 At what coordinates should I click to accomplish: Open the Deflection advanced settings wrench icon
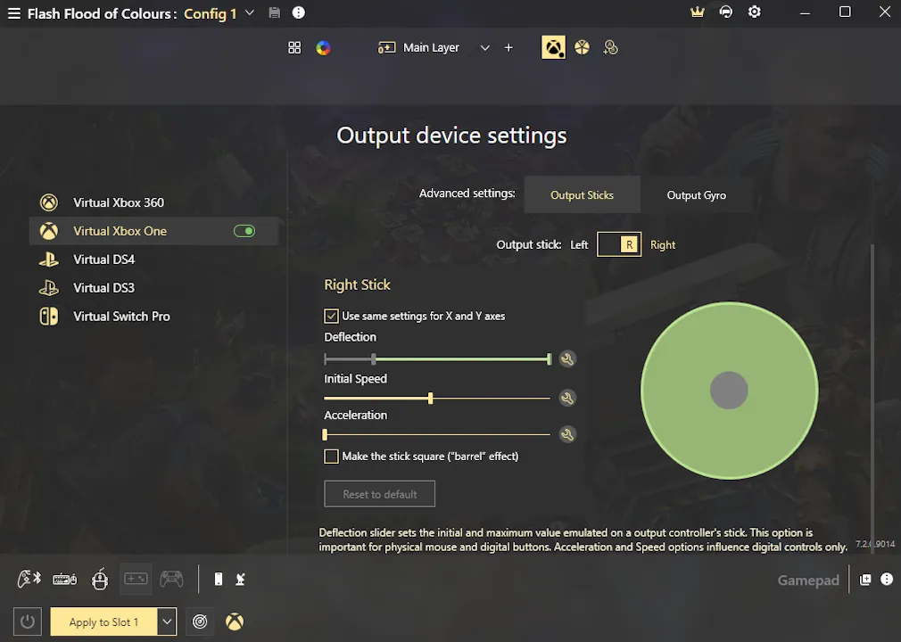coord(568,358)
